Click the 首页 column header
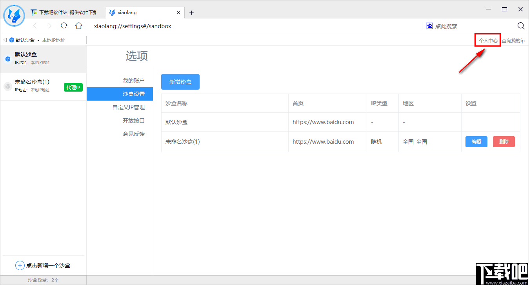The image size is (529, 285). pos(298,103)
